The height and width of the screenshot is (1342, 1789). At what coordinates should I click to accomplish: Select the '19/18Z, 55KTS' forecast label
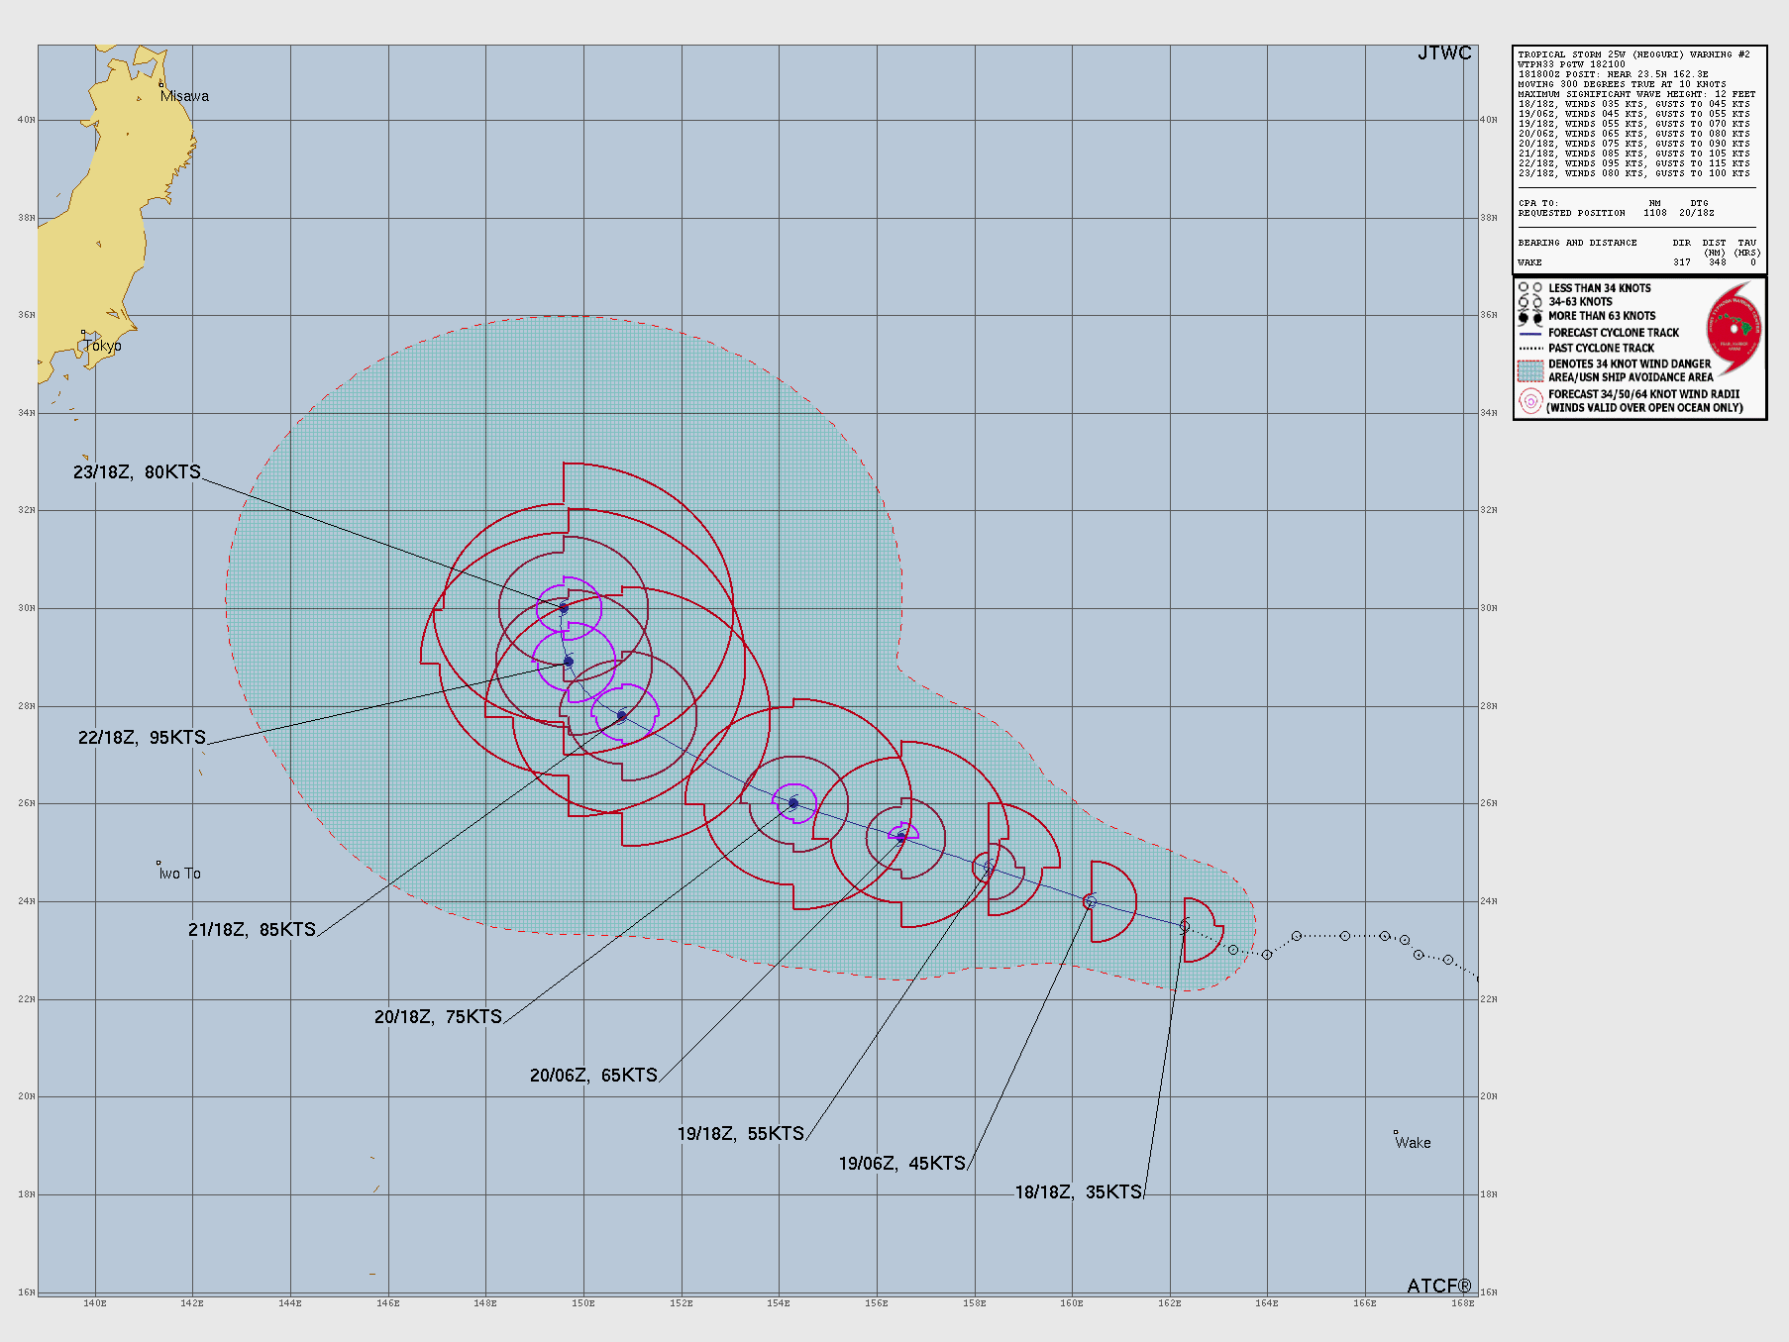pos(740,1134)
